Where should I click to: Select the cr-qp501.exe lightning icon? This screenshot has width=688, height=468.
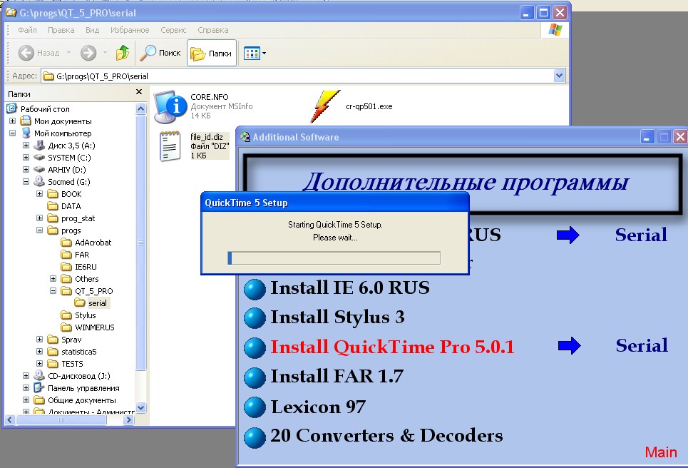(324, 106)
